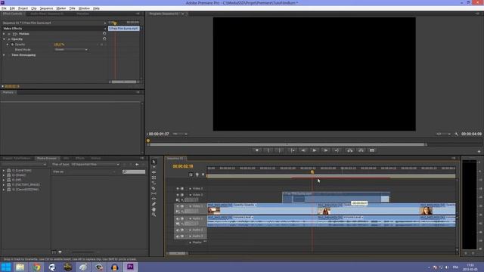Step forward one frame in Program monitor
Image resolution: width=484 pixels, height=272 pixels.
click(x=325, y=150)
